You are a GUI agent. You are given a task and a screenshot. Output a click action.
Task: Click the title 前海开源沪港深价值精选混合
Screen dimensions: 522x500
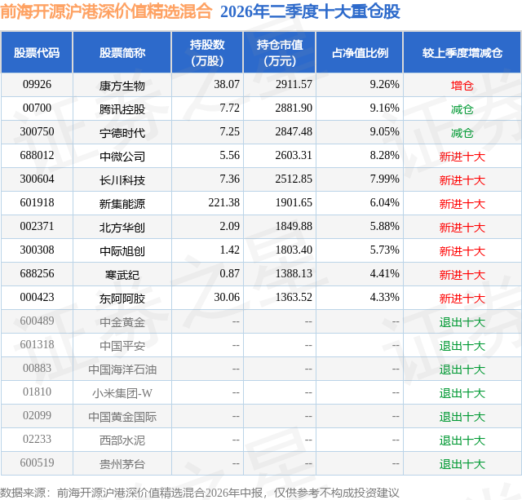[106, 12]
